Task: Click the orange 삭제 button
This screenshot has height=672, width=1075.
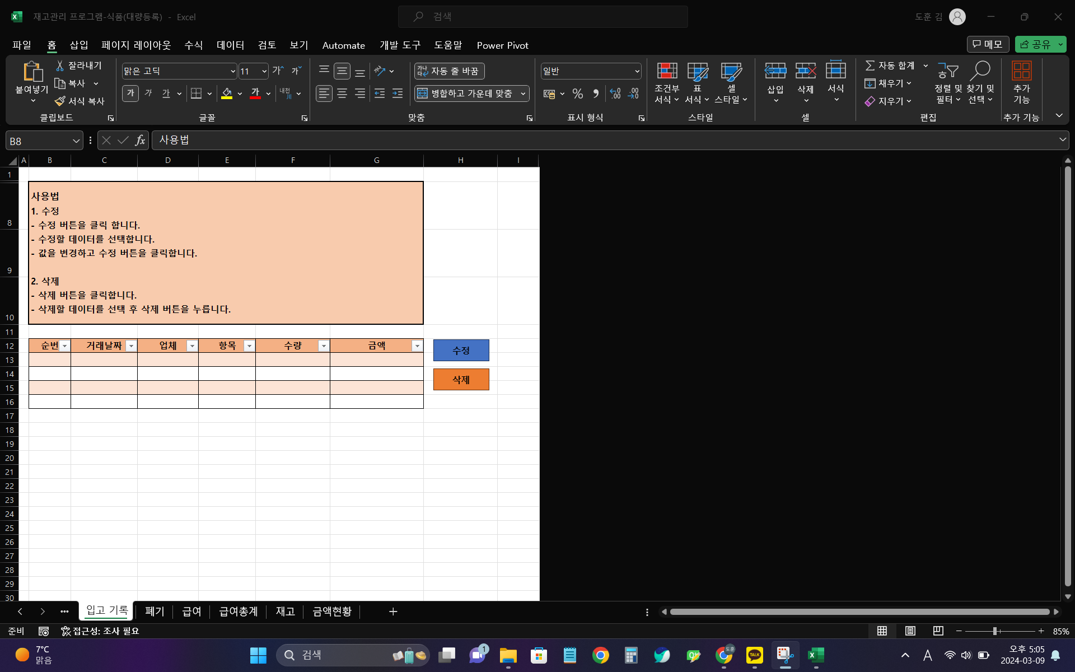Action: (461, 380)
